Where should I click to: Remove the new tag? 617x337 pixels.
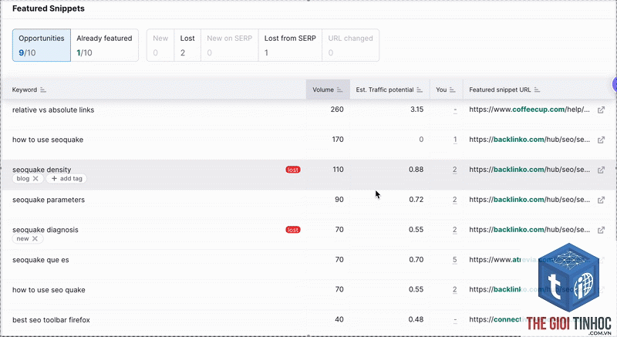coord(35,239)
